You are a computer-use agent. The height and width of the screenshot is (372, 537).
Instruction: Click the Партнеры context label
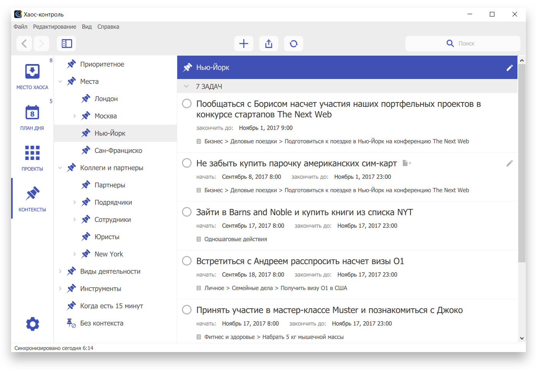pos(110,185)
